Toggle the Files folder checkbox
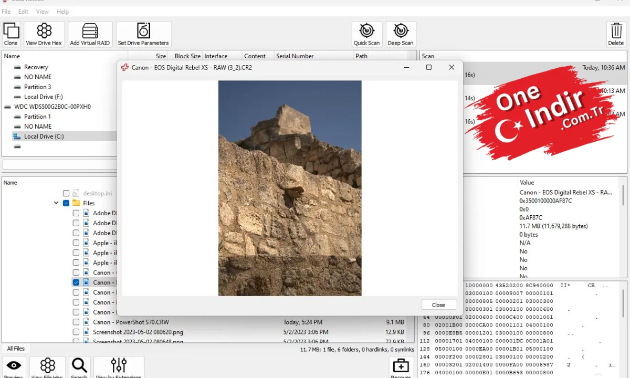Screen dimensions: 630x378 66,203
